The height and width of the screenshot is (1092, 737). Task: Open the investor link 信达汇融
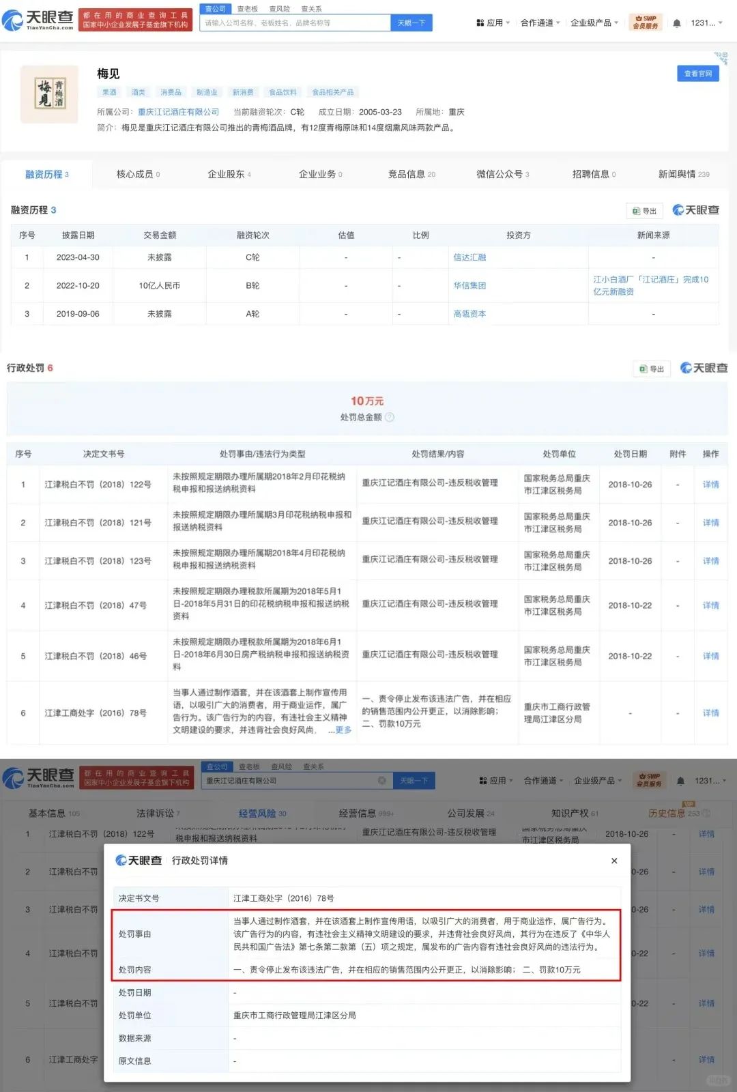coord(470,257)
